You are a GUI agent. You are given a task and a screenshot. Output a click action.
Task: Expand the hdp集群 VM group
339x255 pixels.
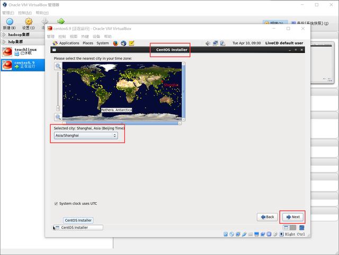tap(4, 42)
